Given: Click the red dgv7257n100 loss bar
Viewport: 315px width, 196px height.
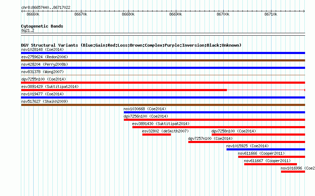Looking at the screenshot, I should (247, 142).
